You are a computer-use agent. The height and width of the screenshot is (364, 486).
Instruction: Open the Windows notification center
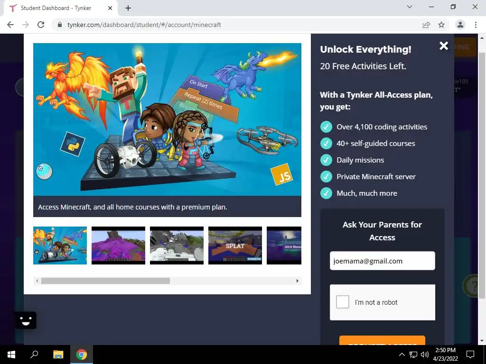[x=470, y=355]
